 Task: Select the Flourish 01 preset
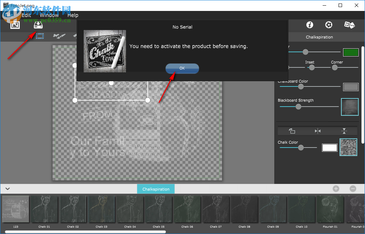(x=330, y=209)
